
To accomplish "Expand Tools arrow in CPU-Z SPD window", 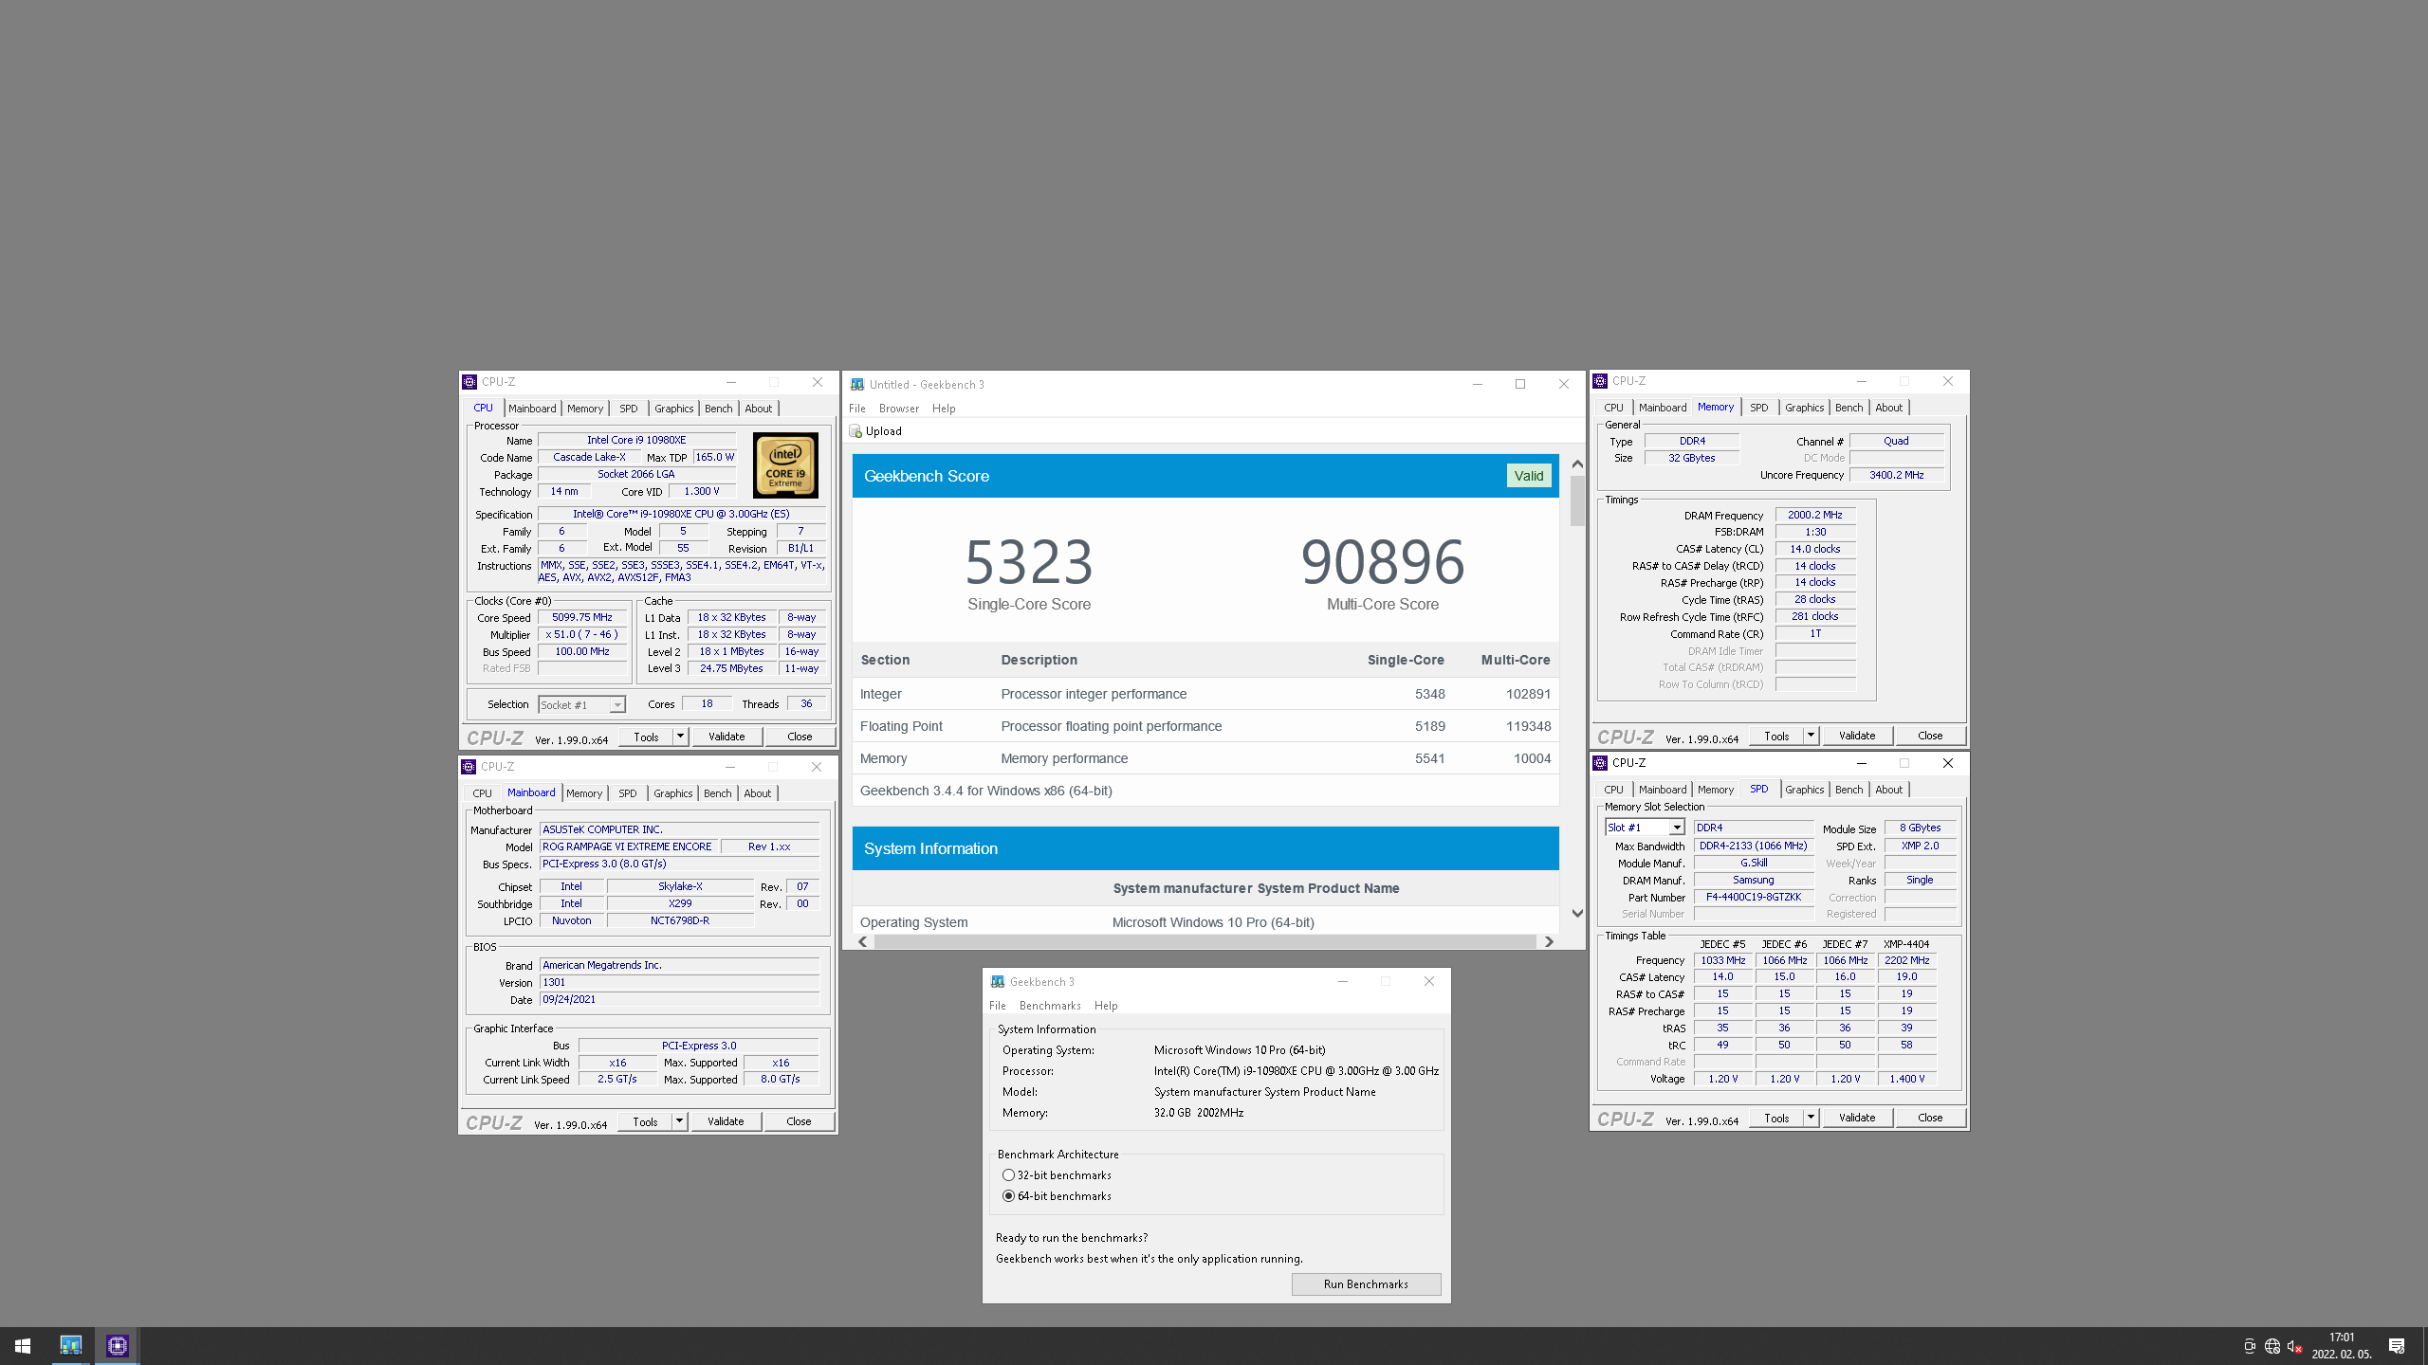I will 1811,1118.
